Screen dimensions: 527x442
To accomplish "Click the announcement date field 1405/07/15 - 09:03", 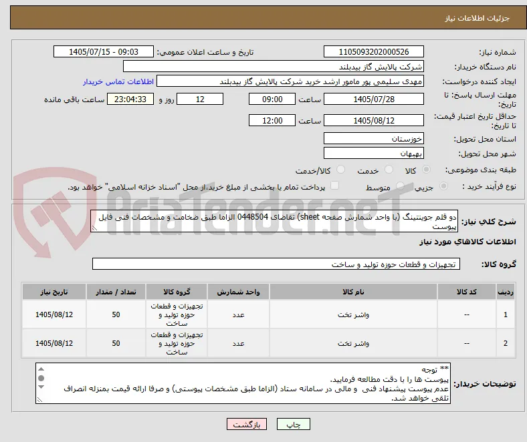I will (104, 51).
